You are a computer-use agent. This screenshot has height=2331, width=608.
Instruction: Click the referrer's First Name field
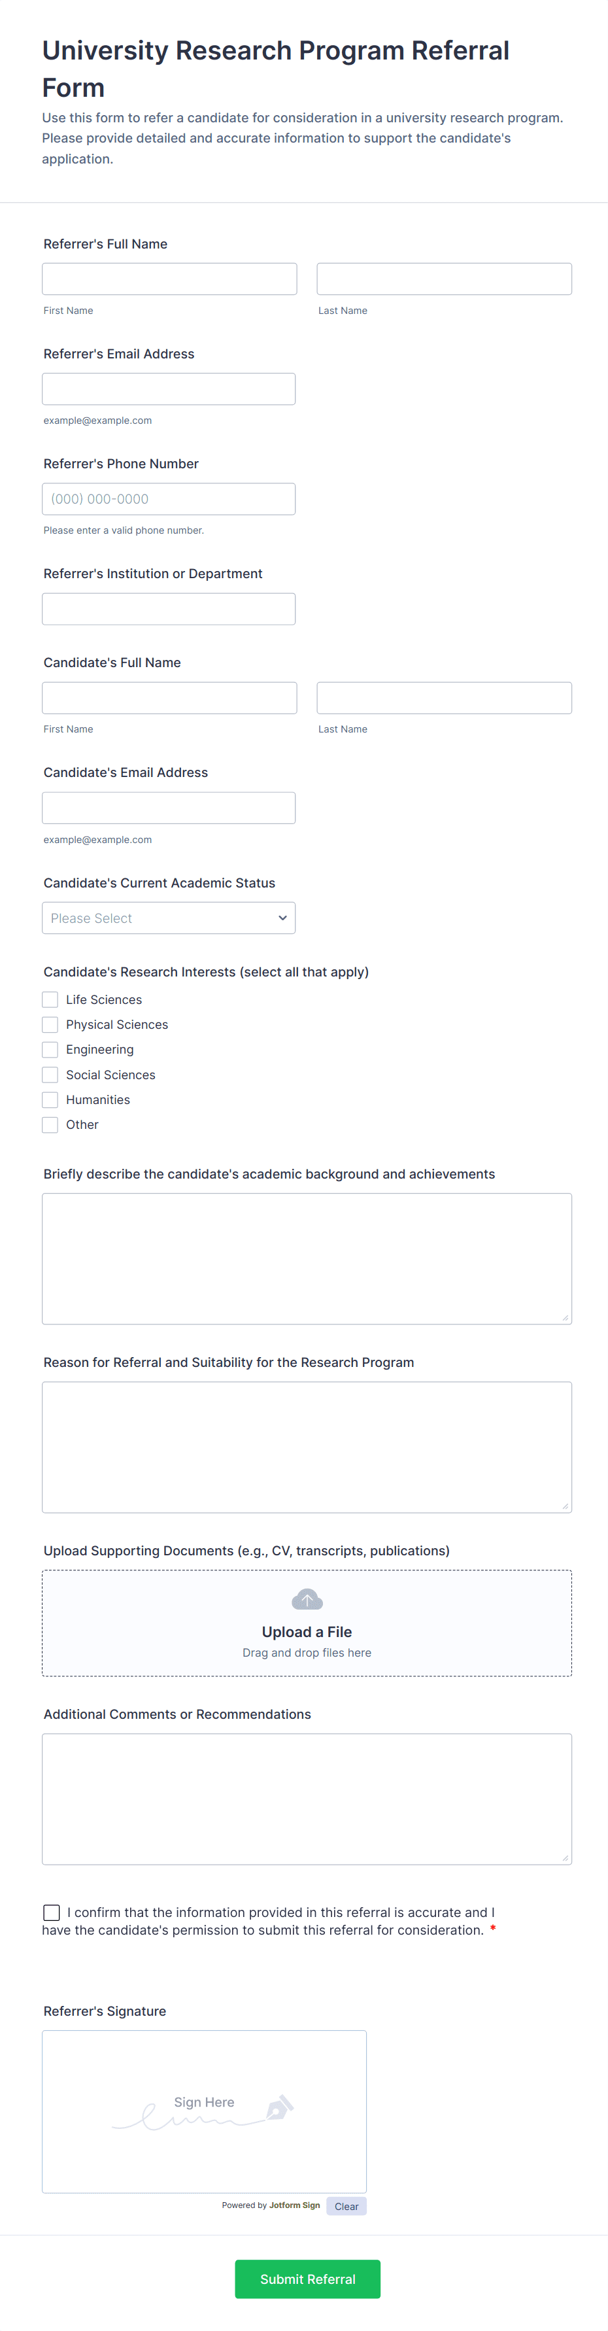pyautogui.click(x=169, y=278)
